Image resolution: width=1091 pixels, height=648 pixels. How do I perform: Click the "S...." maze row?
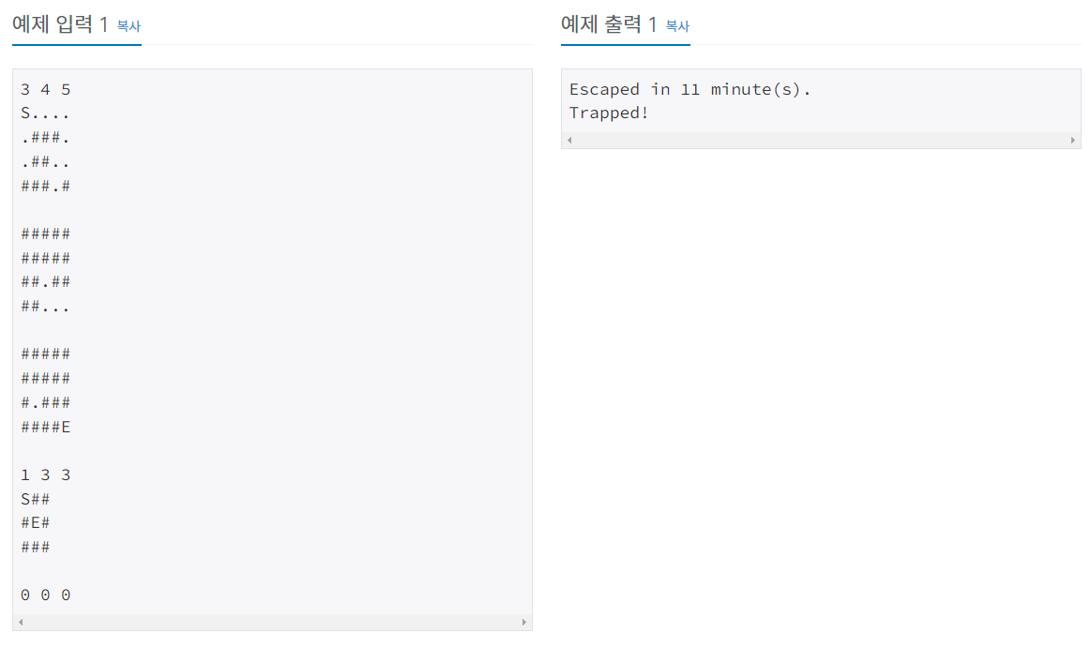(46, 113)
